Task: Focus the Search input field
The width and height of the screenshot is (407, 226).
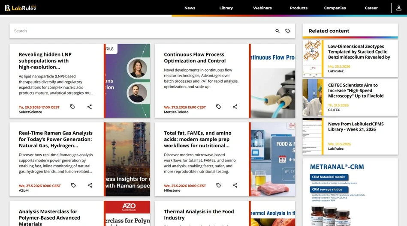Action: pos(142,31)
